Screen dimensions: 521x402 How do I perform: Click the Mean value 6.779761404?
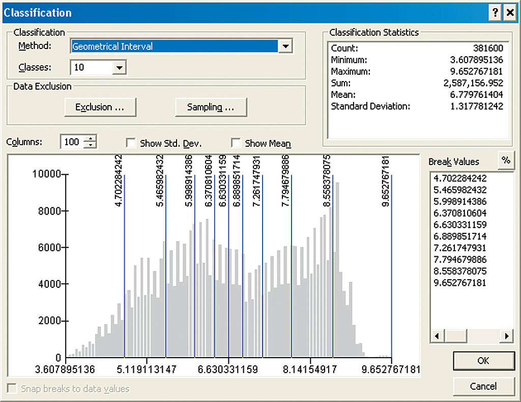[476, 94]
